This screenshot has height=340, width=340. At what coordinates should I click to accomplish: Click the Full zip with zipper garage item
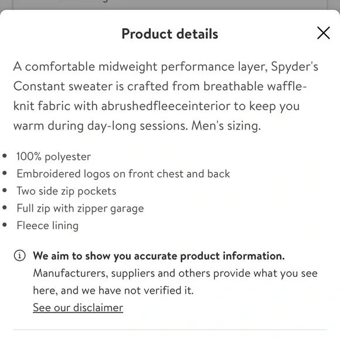(x=80, y=208)
